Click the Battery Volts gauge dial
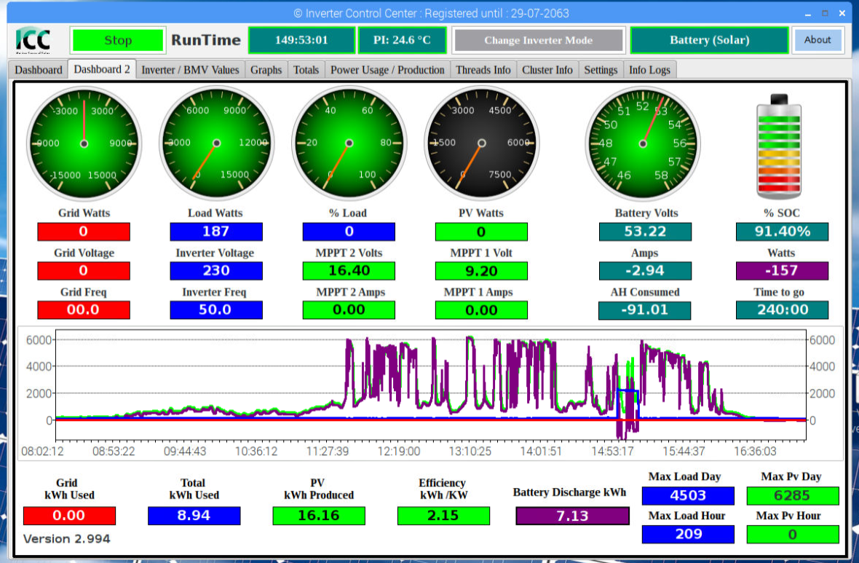The width and height of the screenshot is (859, 563). click(x=643, y=143)
